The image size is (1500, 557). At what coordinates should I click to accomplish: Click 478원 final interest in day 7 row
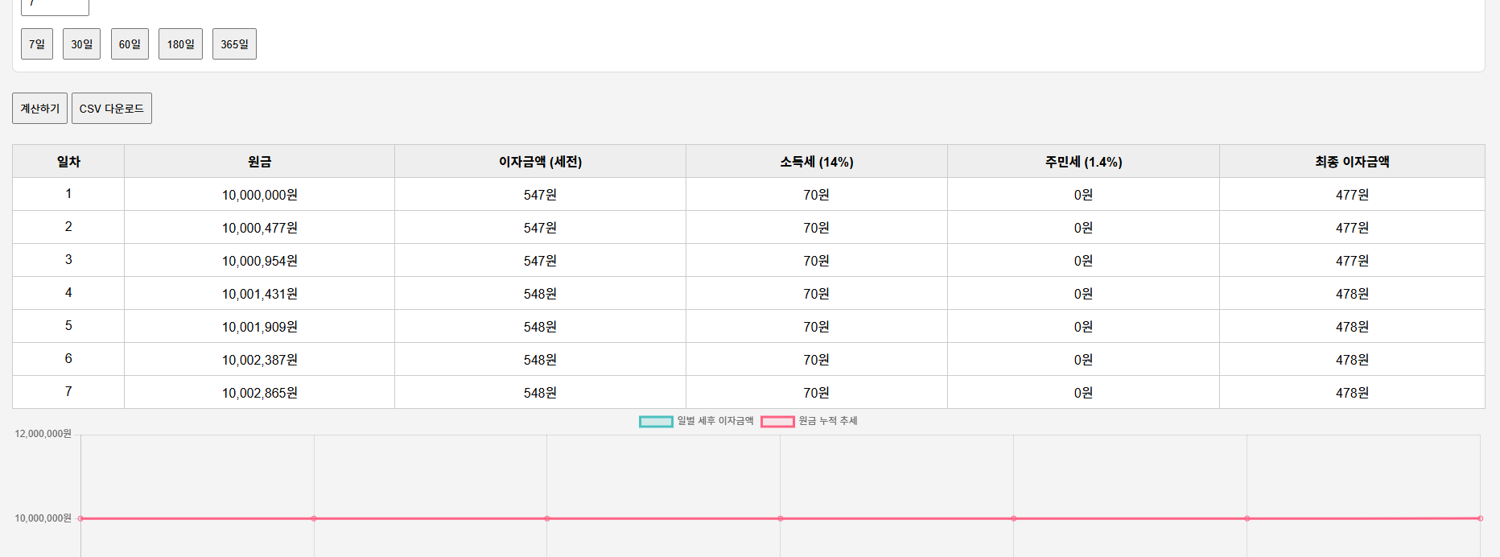point(1352,393)
